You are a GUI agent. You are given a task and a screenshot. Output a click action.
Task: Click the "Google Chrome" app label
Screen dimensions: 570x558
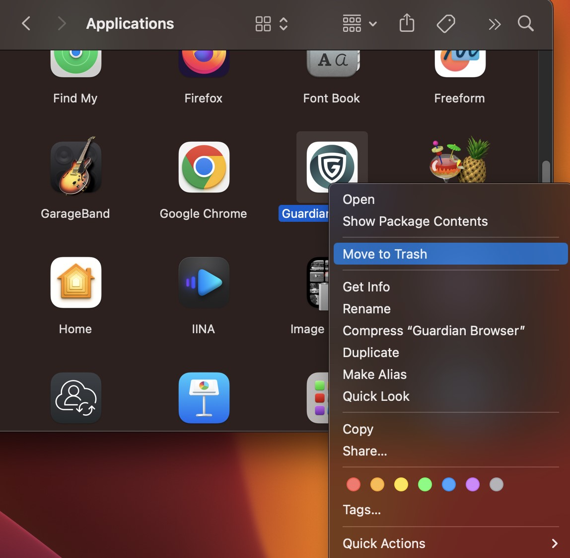click(203, 213)
